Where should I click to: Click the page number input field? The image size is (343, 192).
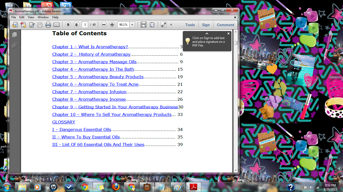(85, 25)
